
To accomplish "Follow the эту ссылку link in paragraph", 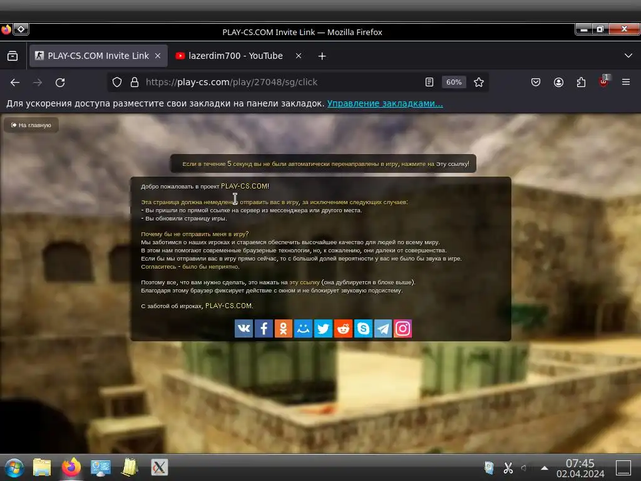I will pos(305,282).
